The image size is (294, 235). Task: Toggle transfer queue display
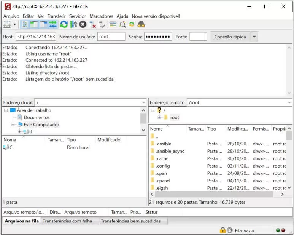click(x=53, y=24)
